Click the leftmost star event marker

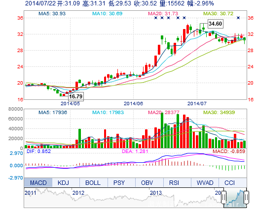(156, 18)
